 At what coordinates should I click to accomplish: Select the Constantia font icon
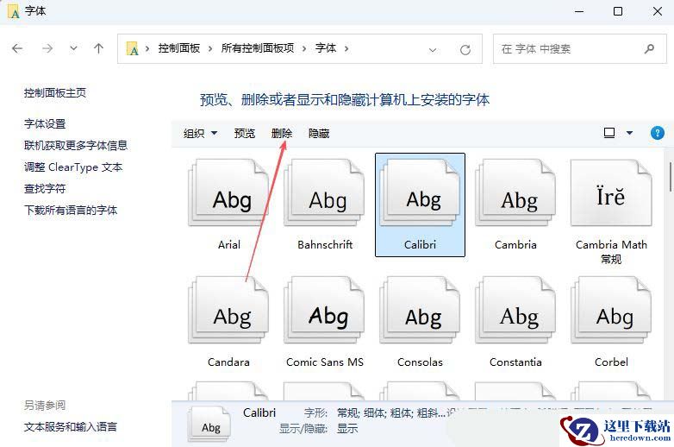(x=515, y=310)
